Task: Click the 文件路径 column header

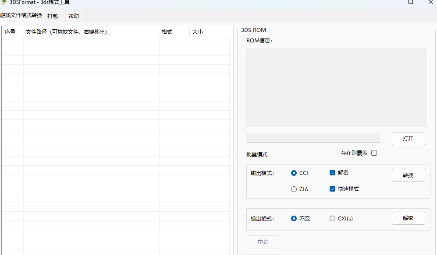Action: click(x=91, y=32)
